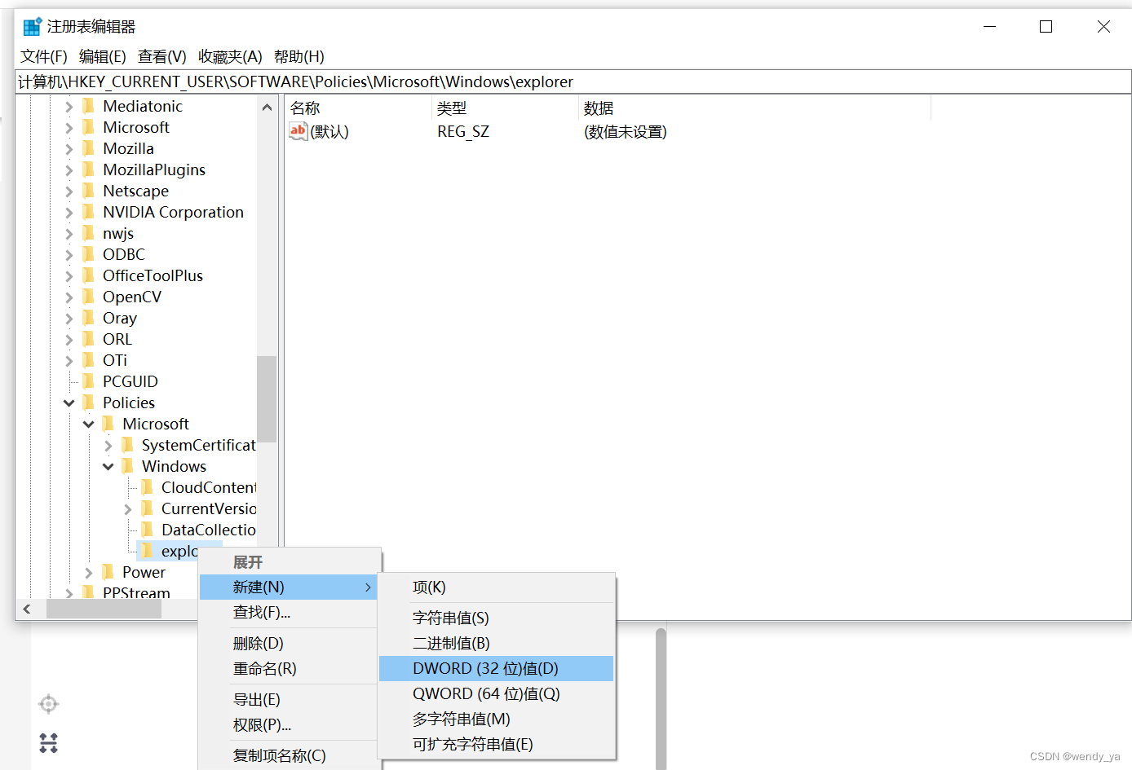Viewport: 1132px width, 770px height.
Task: Click the Mediatonic folder icon
Action: tap(89, 106)
